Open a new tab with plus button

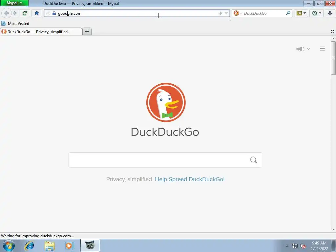pos(87,32)
